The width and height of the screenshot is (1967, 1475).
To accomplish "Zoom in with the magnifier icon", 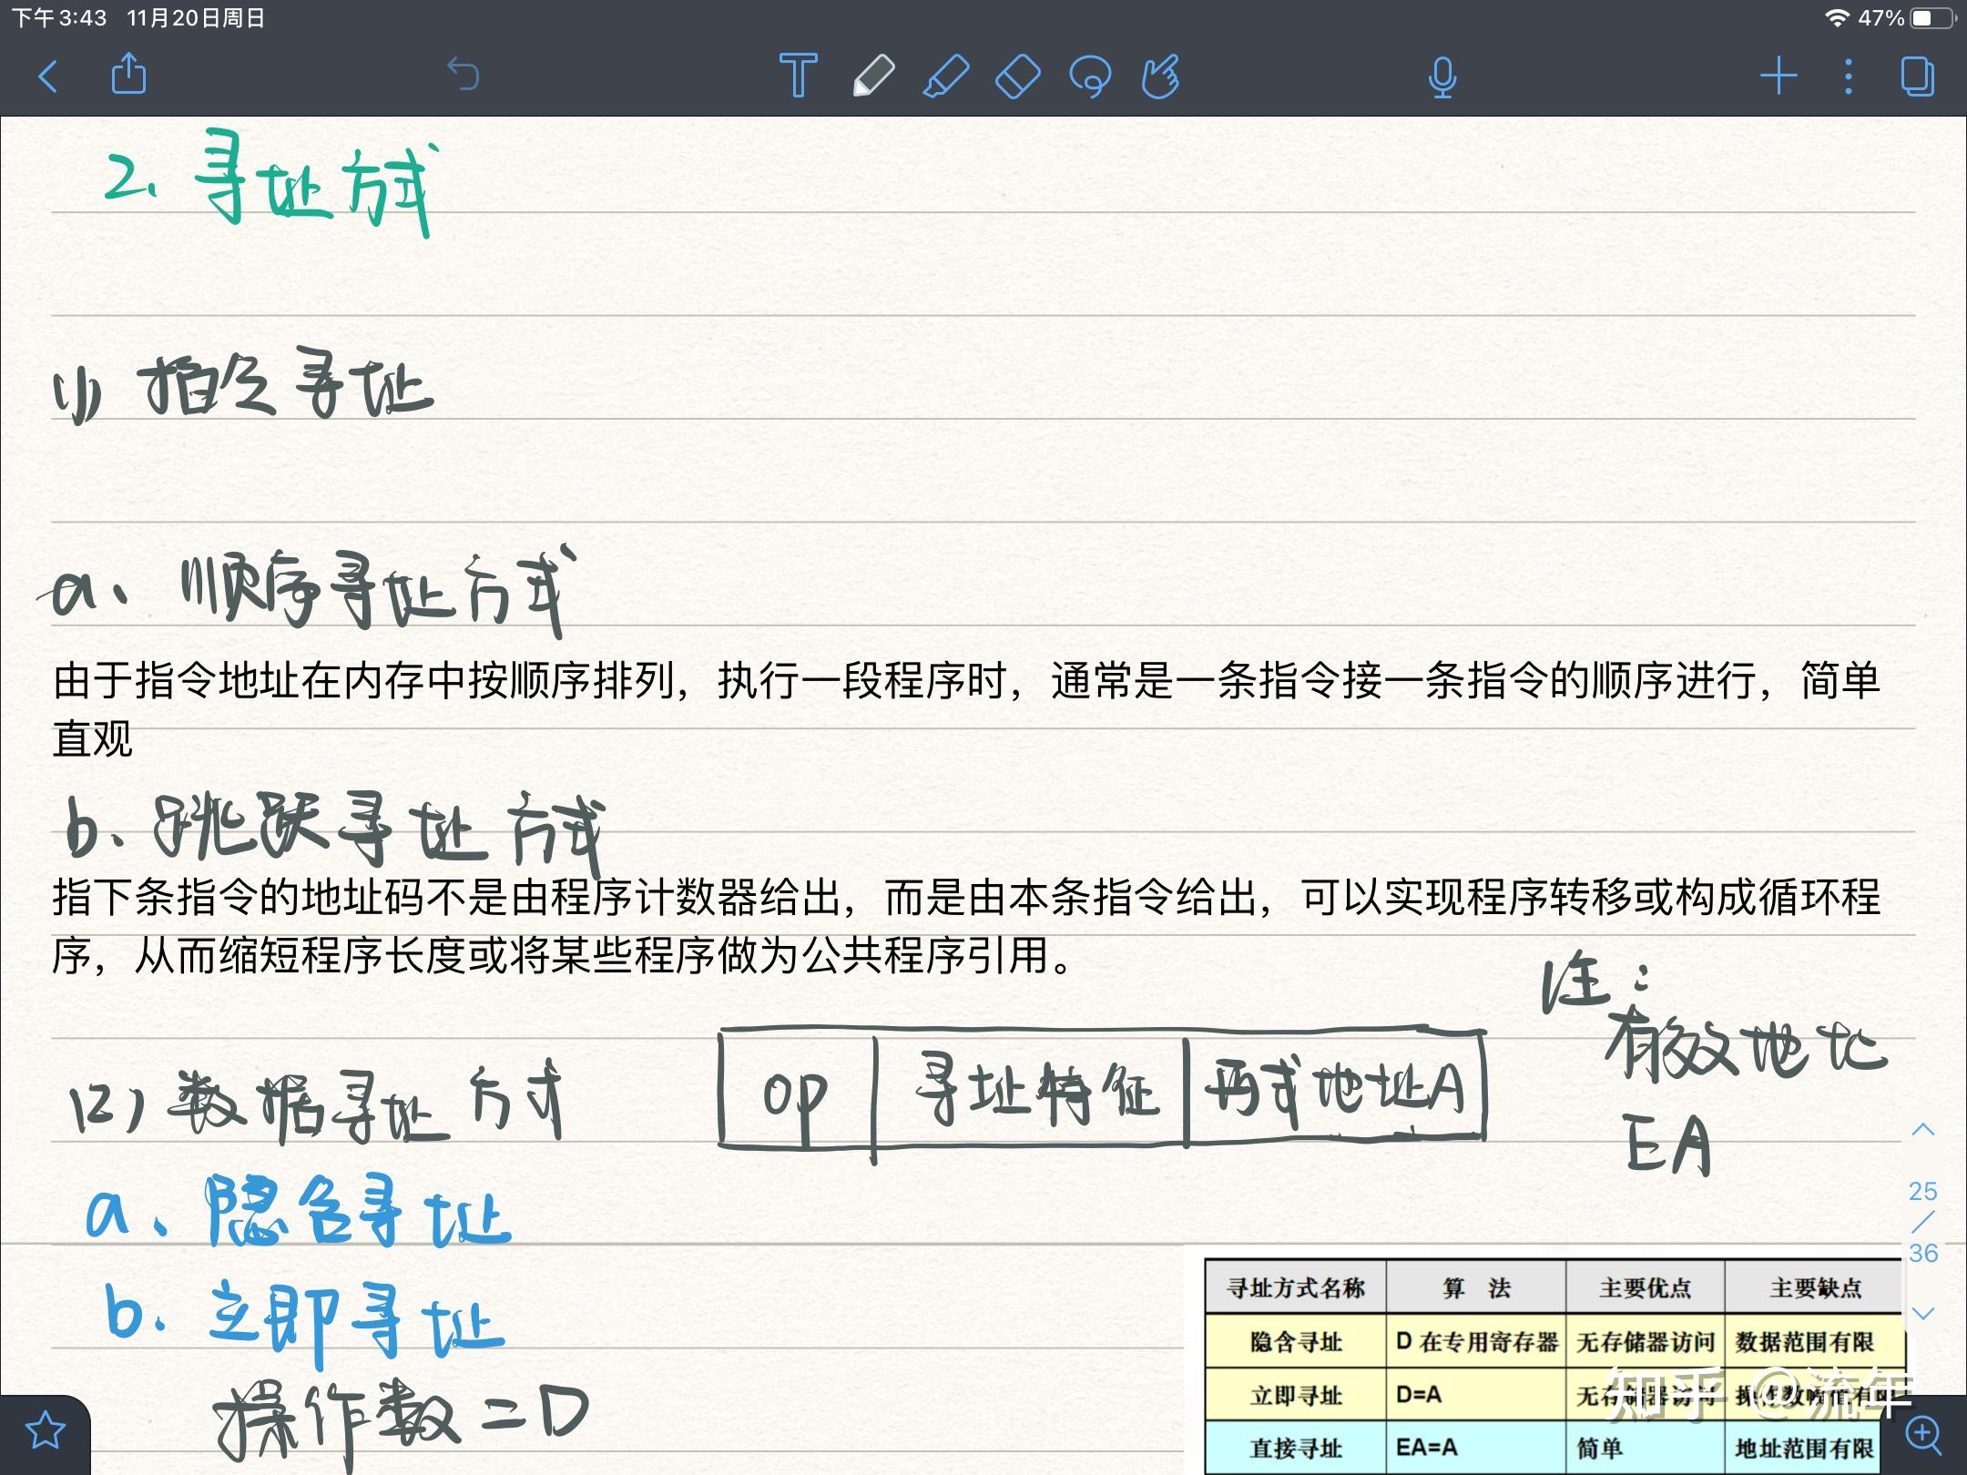I will click(1923, 1433).
